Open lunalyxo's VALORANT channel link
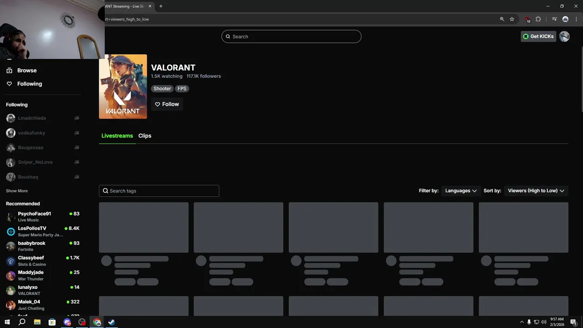This screenshot has width=583, height=328. [x=42, y=290]
